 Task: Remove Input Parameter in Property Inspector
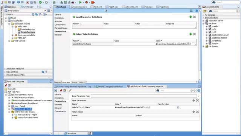click(x=197, y=100)
